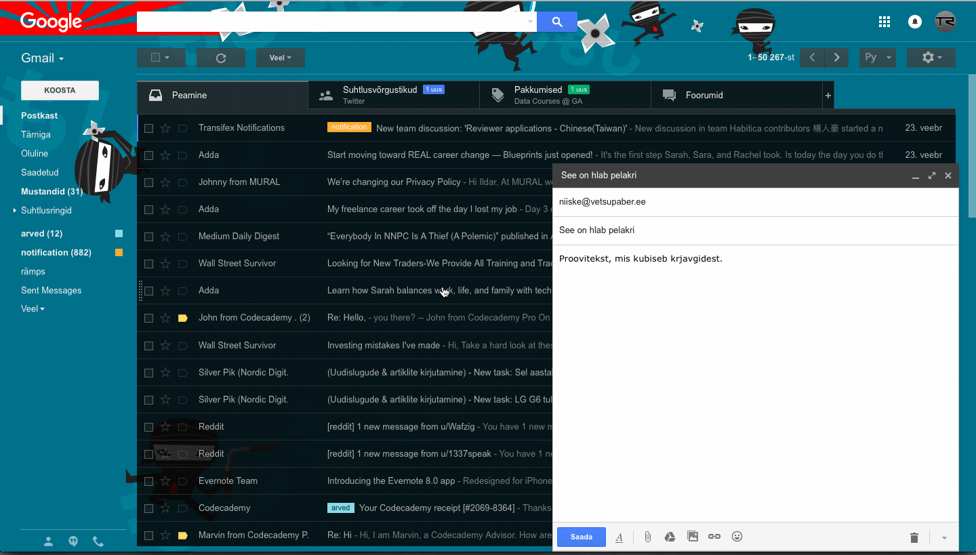Pop out the compose window to full screen
Viewport: 976px width, 555px height.
(932, 176)
